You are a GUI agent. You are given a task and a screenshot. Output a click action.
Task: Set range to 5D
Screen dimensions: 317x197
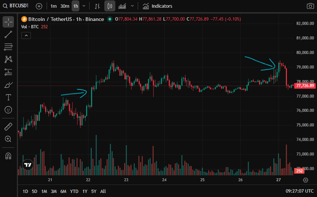tap(35, 191)
